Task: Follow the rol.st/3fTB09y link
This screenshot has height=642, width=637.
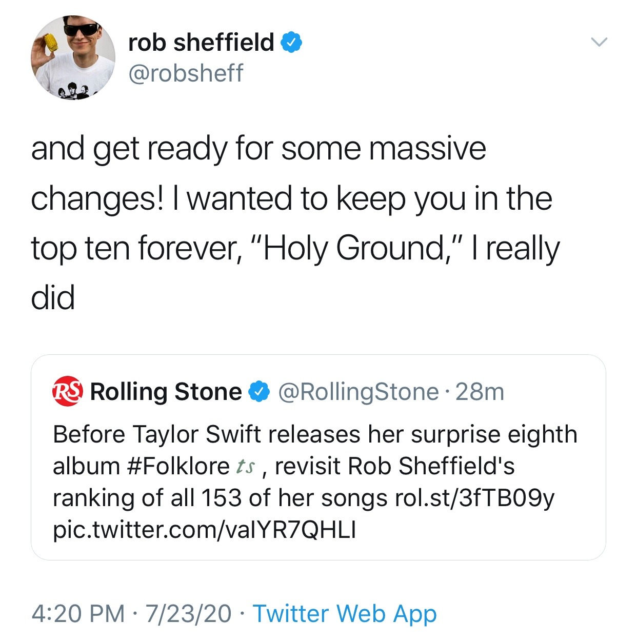Action: click(474, 498)
